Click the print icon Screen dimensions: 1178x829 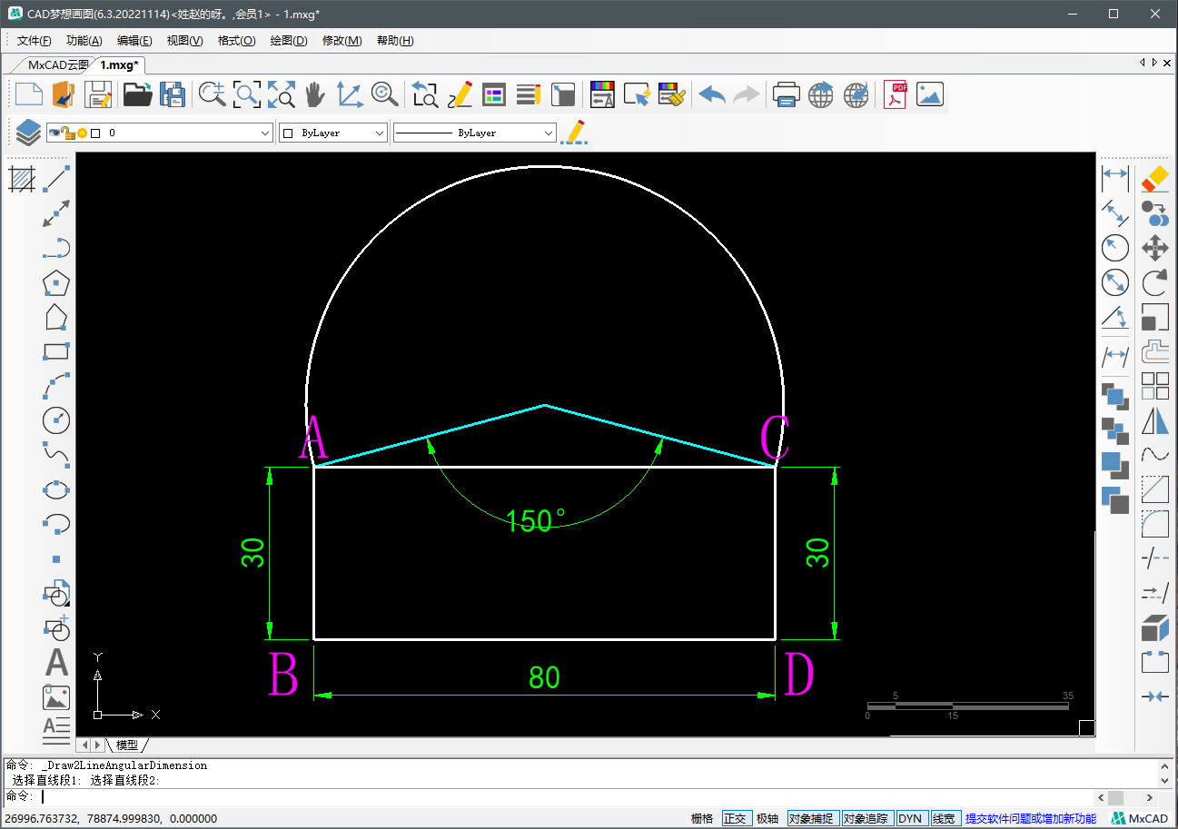pos(786,94)
